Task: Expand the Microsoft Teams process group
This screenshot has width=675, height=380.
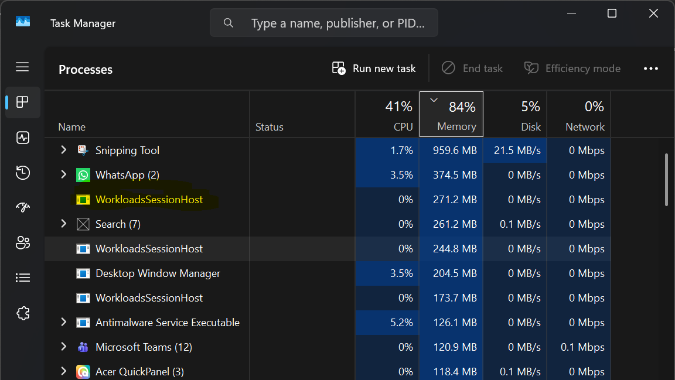Action: 64,347
